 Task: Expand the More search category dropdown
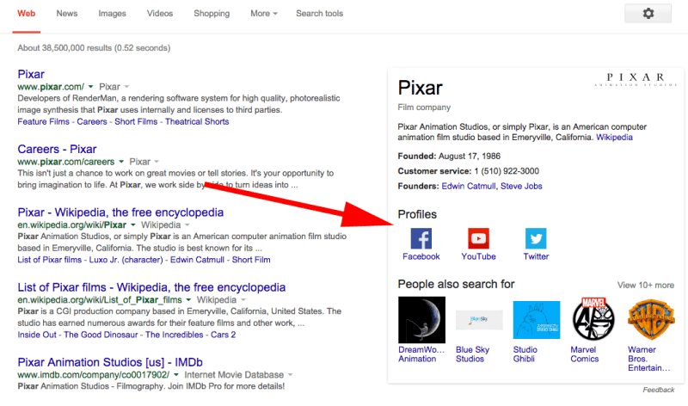[264, 14]
